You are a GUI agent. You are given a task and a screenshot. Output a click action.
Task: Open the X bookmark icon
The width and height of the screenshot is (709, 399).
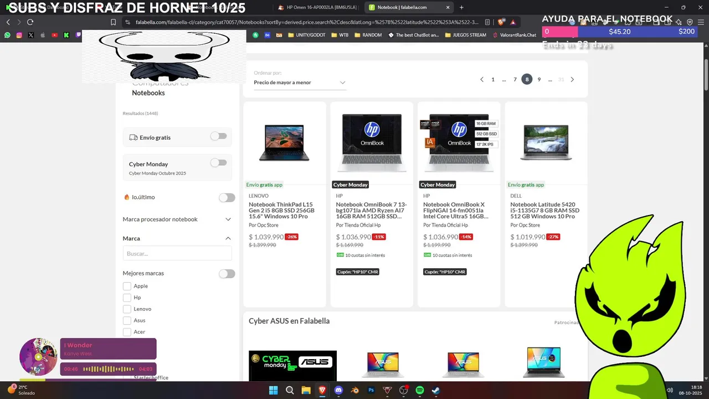click(x=30, y=35)
